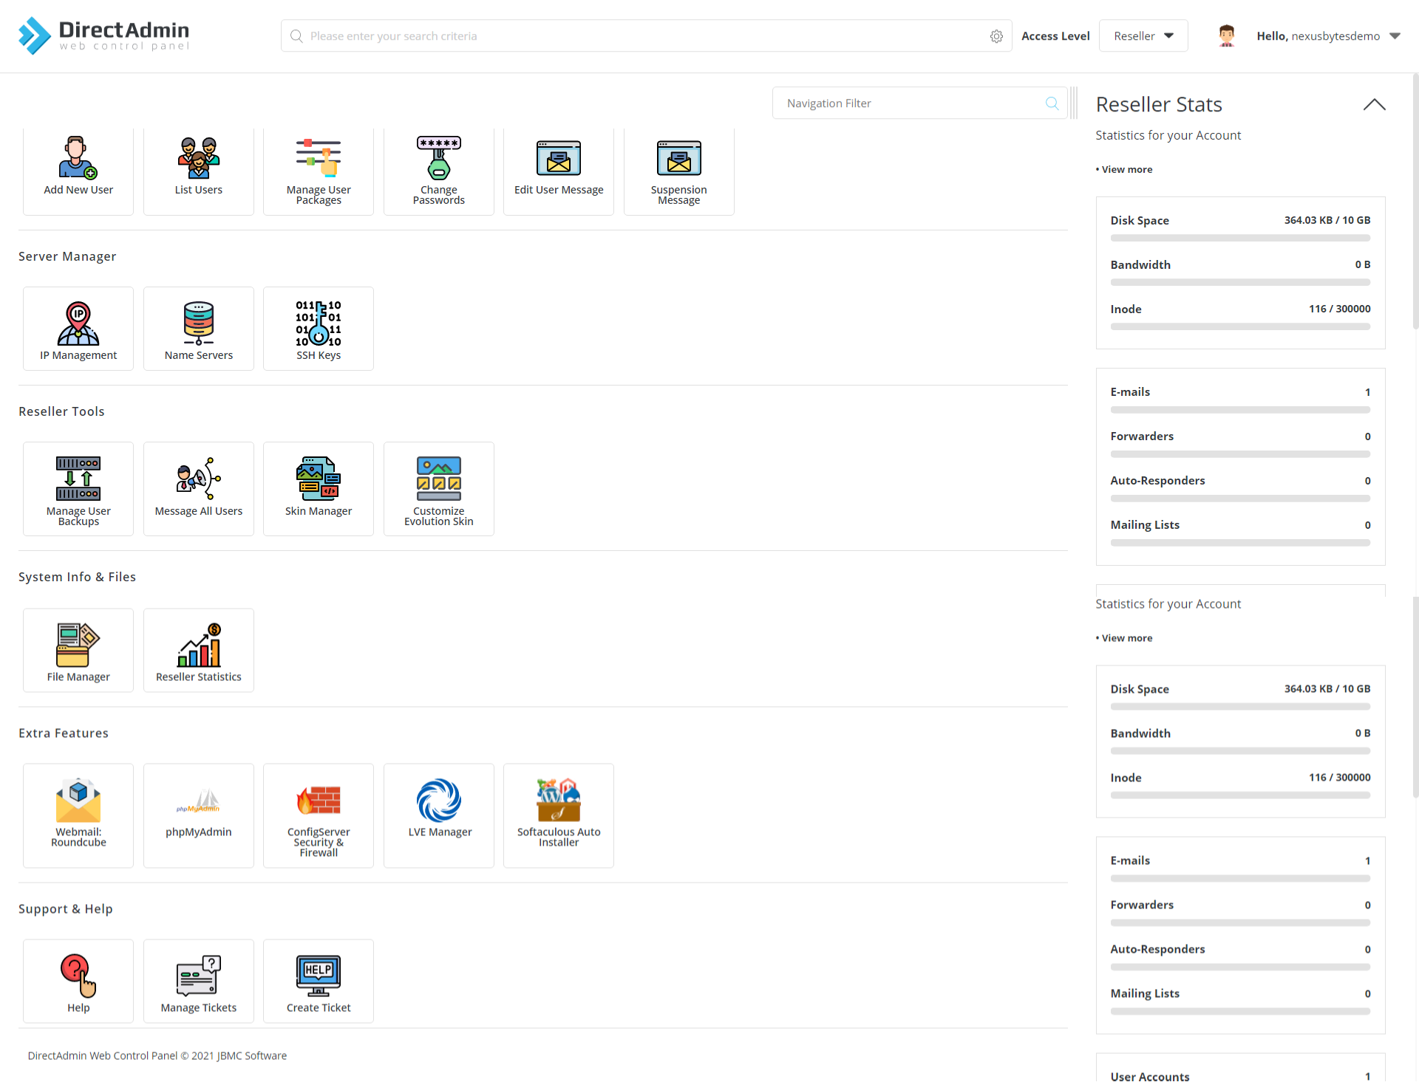Viewport: 1419px width, 1082px height.
Task: Click the Navigation Filter search icon
Action: (1052, 103)
